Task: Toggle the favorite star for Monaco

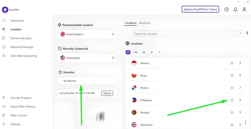Action: [232, 63]
